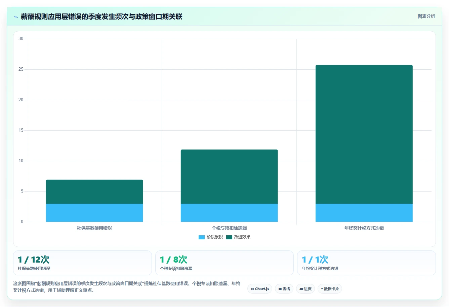The height and width of the screenshot is (307, 449).
Task: Select the 进度 tag chip
Action: [305, 289]
